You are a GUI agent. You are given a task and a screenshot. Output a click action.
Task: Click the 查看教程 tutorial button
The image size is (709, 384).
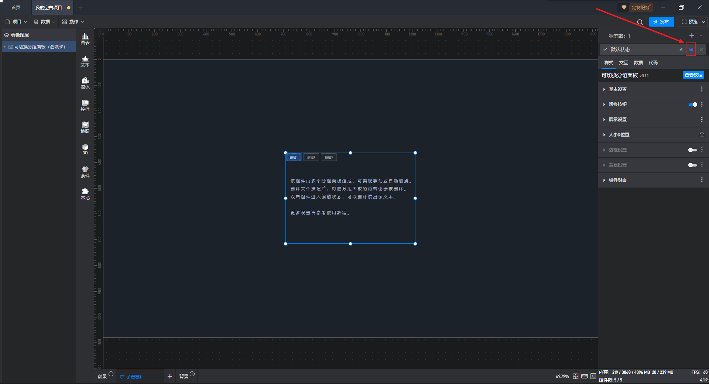point(693,75)
